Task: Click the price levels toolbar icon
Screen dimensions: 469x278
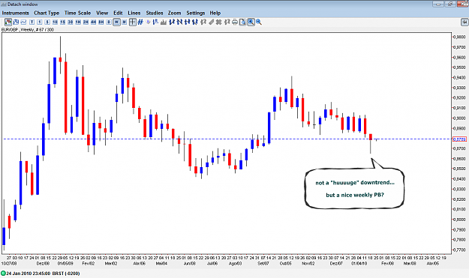Action: [x=155, y=22]
